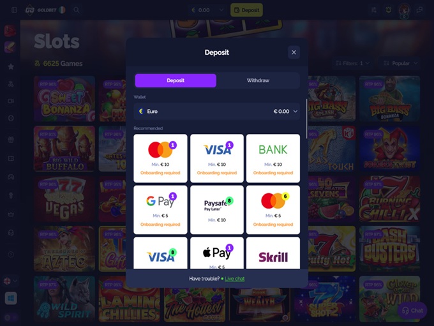This screenshot has width=434, height=326.
Task: Expand the Euro wallet dropdown
Action: [217, 111]
